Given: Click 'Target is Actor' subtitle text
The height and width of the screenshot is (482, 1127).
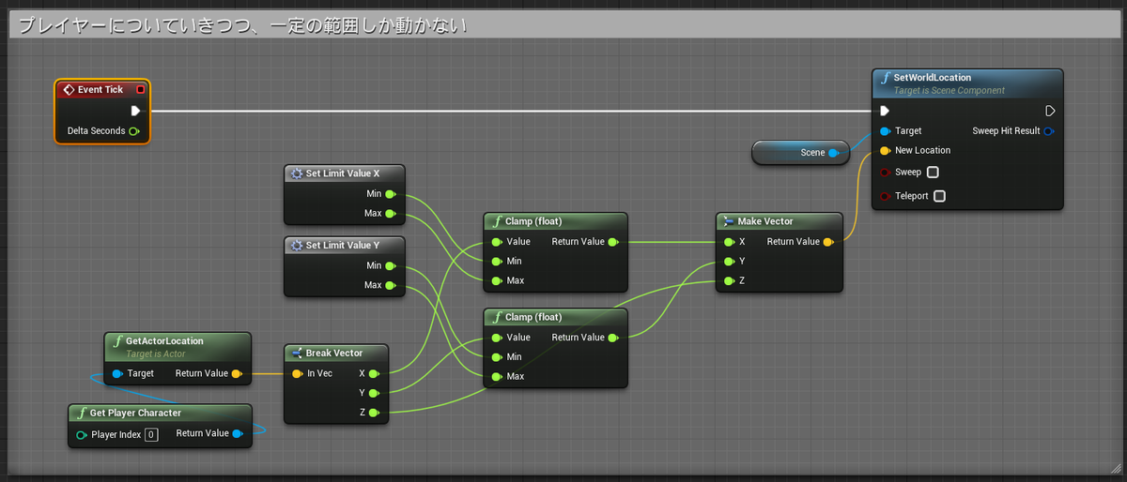Looking at the screenshot, I should click(156, 354).
